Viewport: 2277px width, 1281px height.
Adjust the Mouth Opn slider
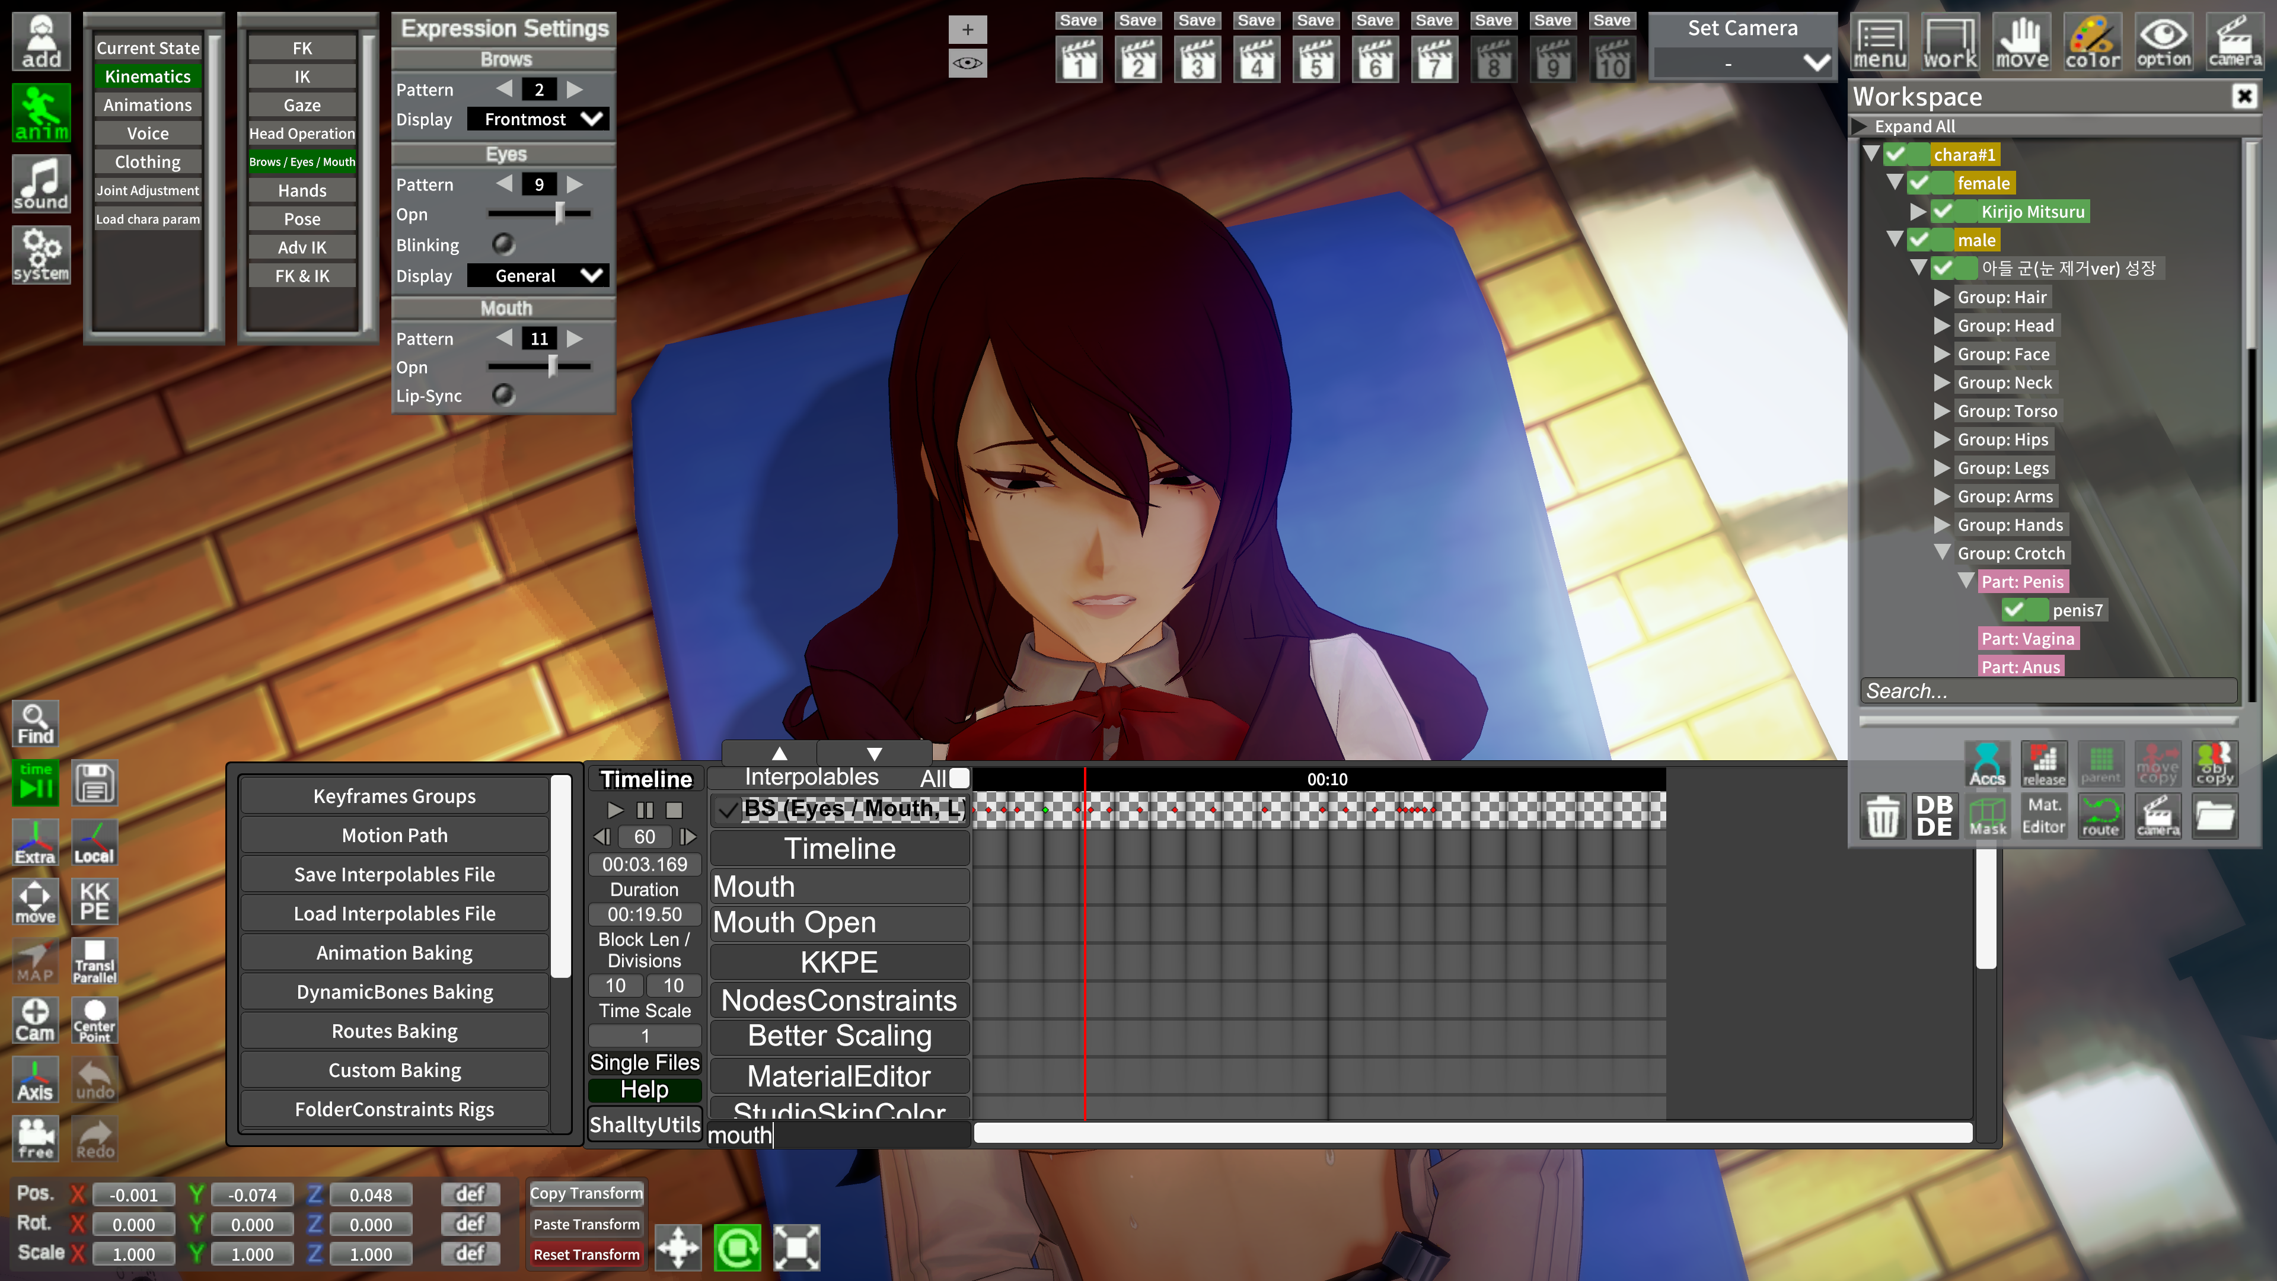tap(553, 366)
